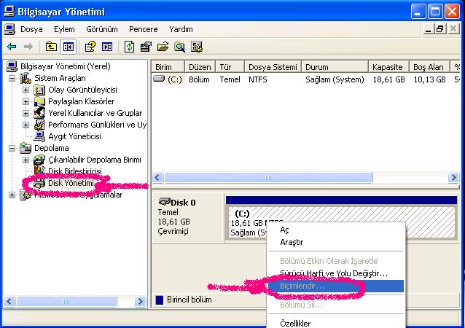Collapse the Depolama tree branch
Image resolution: width=465 pixels, height=328 pixels.
[12, 148]
